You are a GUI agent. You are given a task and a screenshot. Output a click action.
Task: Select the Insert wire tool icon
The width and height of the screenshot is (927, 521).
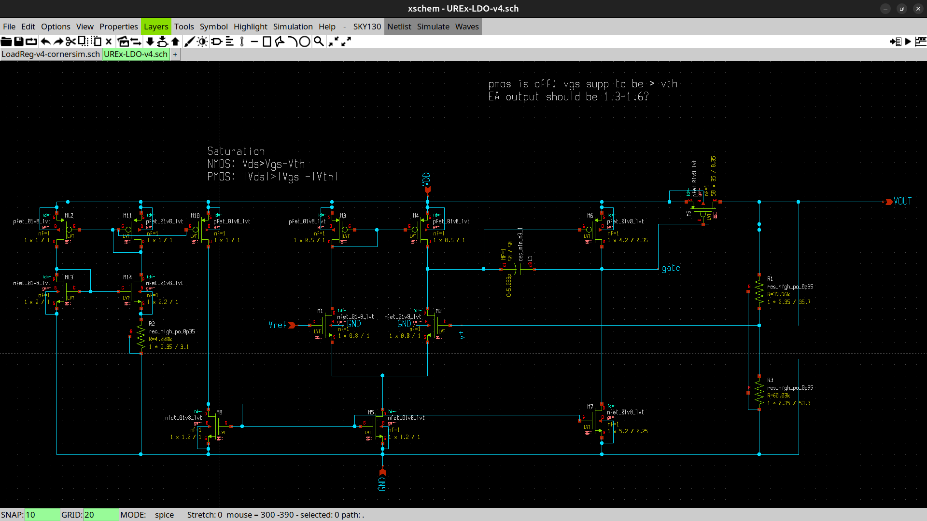pos(242,41)
